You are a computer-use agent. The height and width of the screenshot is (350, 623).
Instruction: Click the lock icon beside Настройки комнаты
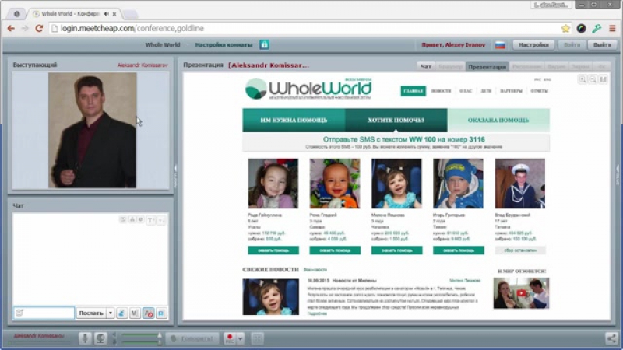[264, 45]
